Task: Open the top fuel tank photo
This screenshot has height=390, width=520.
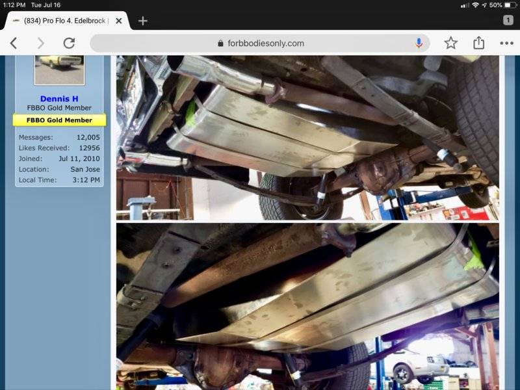Action: coord(307,137)
